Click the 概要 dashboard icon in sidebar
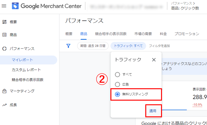 point(4,22)
